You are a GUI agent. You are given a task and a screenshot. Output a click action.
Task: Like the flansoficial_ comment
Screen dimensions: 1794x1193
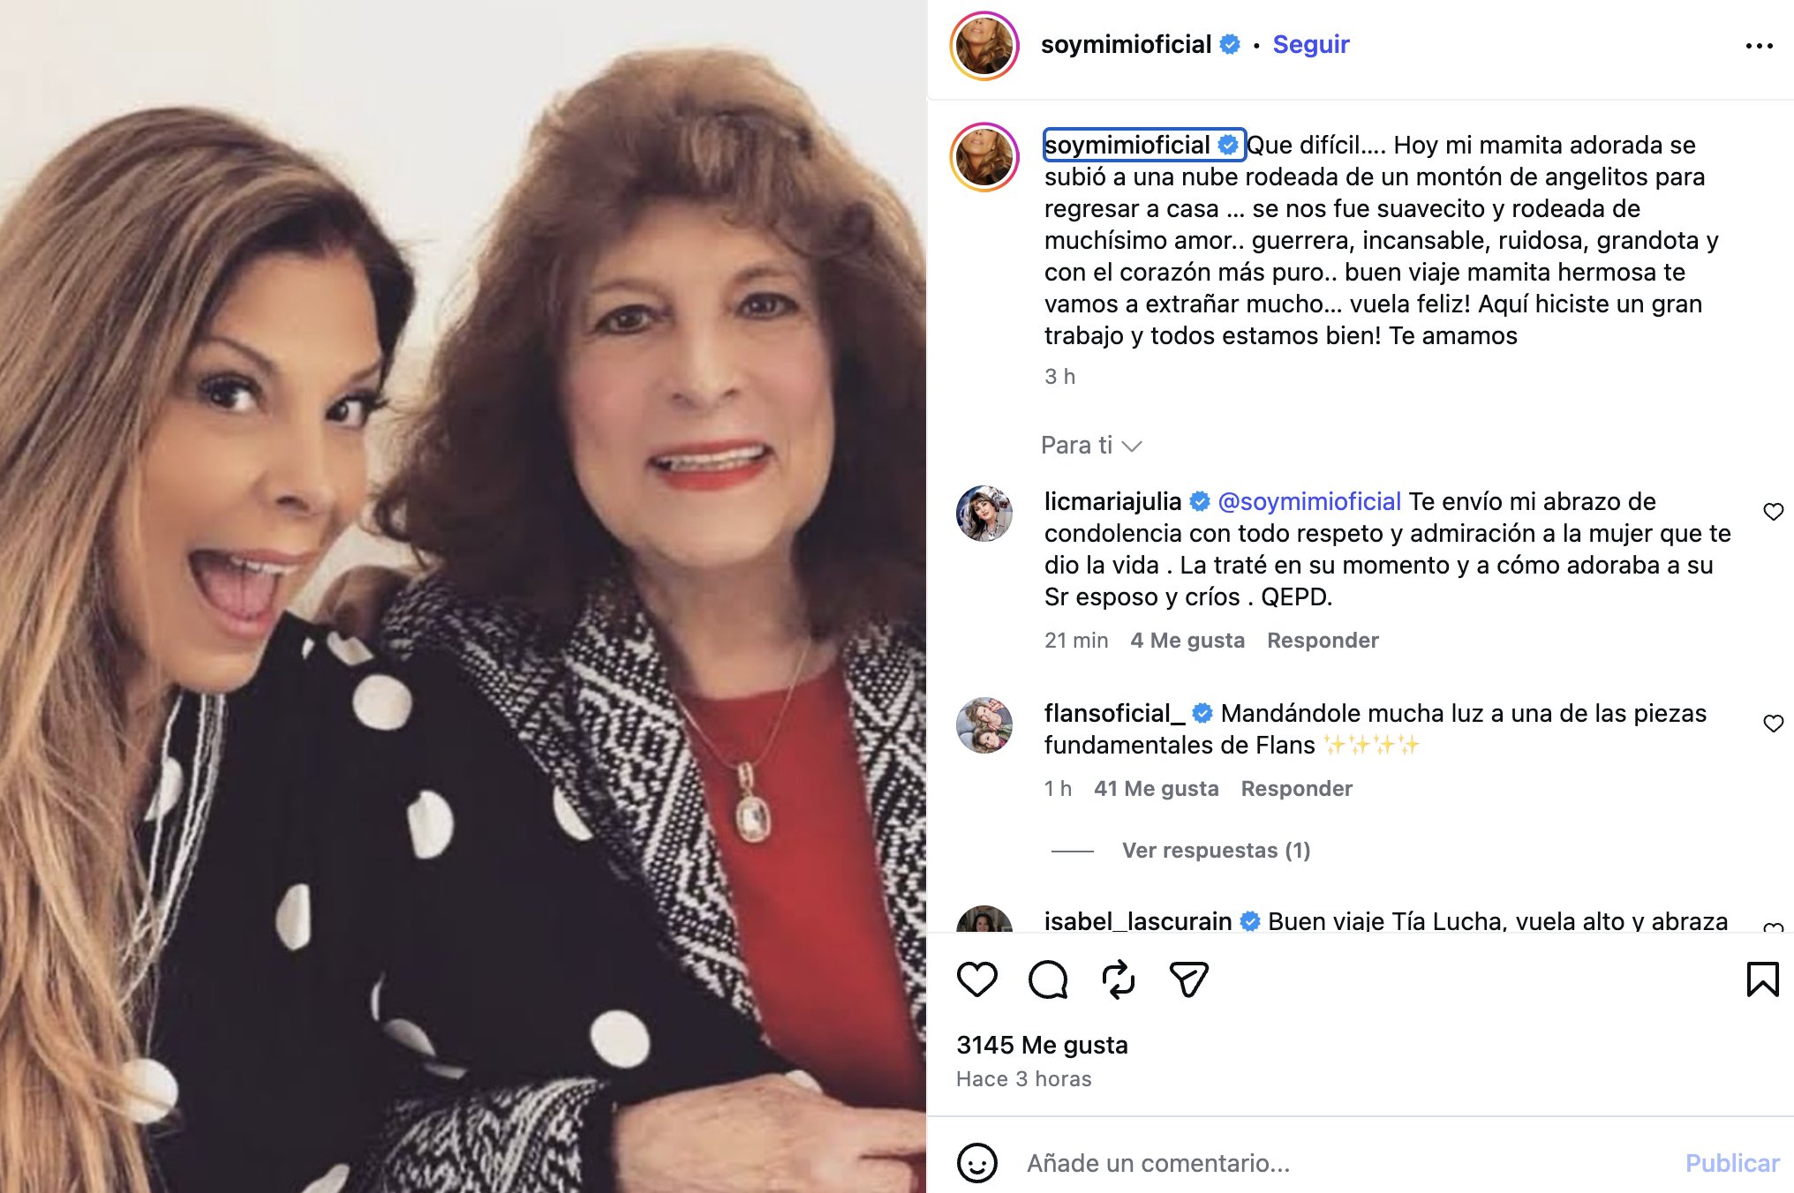pos(1773,724)
